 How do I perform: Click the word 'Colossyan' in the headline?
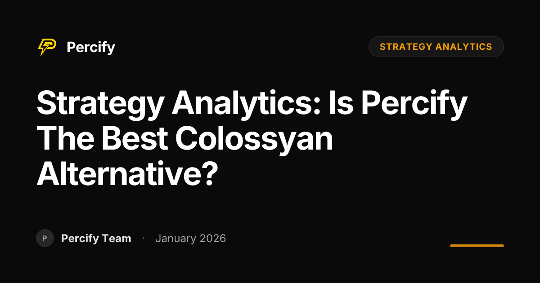[254, 141]
